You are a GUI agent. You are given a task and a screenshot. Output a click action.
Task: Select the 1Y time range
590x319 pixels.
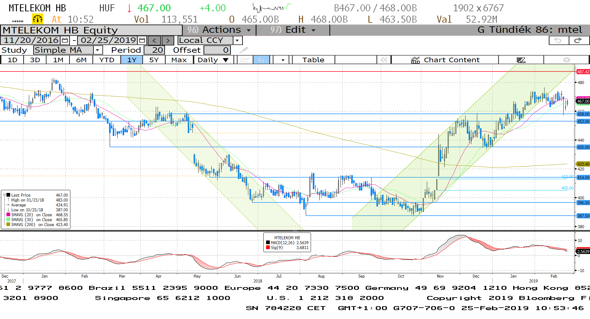pyautogui.click(x=132, y=60)
